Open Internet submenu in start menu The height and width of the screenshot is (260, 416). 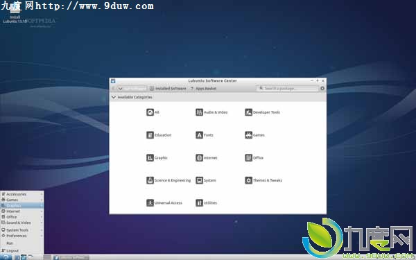(x=22, y=211)
